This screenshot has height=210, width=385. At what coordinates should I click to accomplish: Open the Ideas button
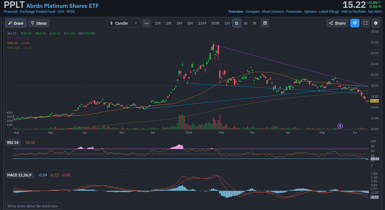39,23
